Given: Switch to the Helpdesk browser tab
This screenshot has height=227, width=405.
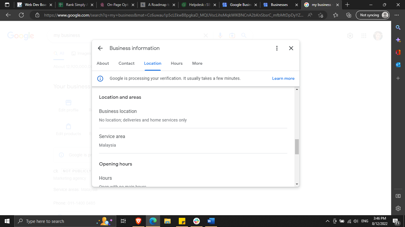Looking at the screenshot, I should click(197, 5).
